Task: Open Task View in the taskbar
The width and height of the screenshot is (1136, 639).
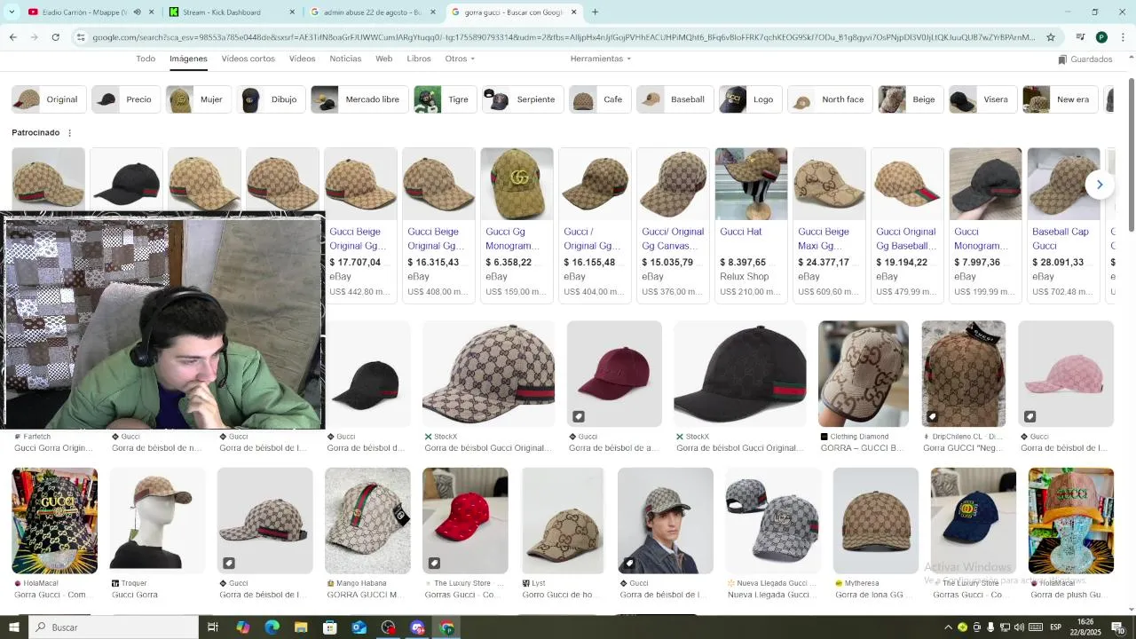Action: [x=213, y=627]
